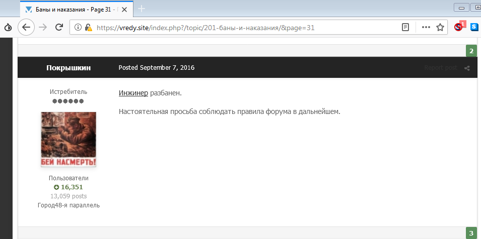Viewport: 481px width, 239px height.
Task: Open the page actions three-dots menu
Action: click(426, 28)
